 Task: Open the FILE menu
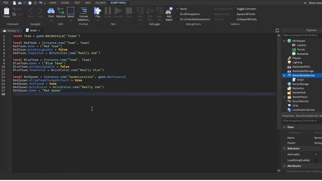coord(6,3)
